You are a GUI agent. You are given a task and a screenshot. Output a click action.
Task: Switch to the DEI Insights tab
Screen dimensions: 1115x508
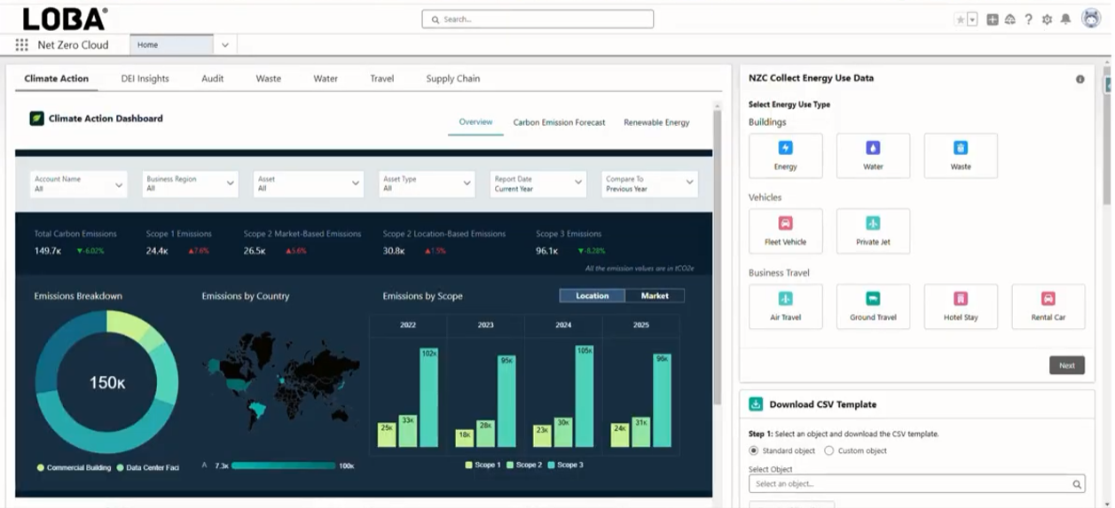[145, 79]
